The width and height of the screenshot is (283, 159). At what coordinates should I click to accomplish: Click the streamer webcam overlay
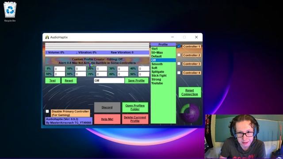click(x=244, y=136)
